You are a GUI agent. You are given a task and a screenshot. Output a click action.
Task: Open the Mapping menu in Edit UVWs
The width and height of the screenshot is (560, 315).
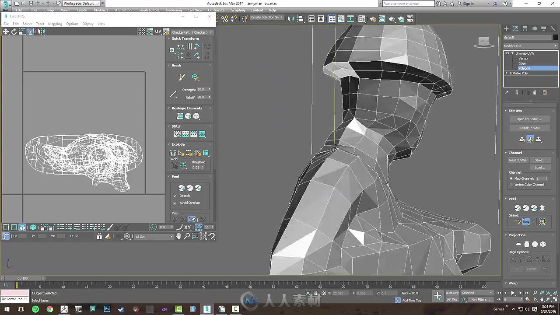[x=55, y=24]
